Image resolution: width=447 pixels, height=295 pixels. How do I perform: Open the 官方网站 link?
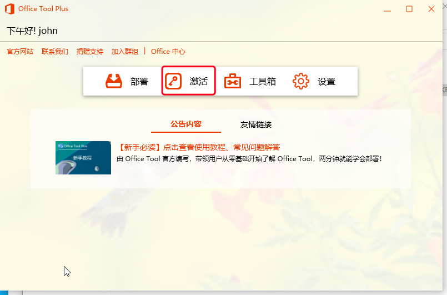pyautogui.click(x=20, y=52)
